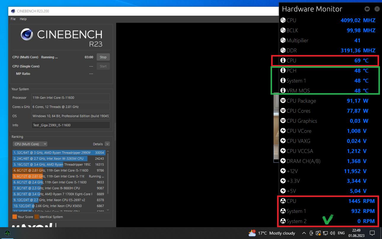Click the DDR frequency waveform icon

[x=283, y=51]
